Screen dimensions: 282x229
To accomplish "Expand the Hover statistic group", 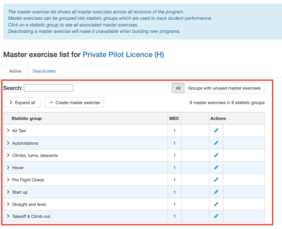I will pyautogui.click(x=8, y=168).
